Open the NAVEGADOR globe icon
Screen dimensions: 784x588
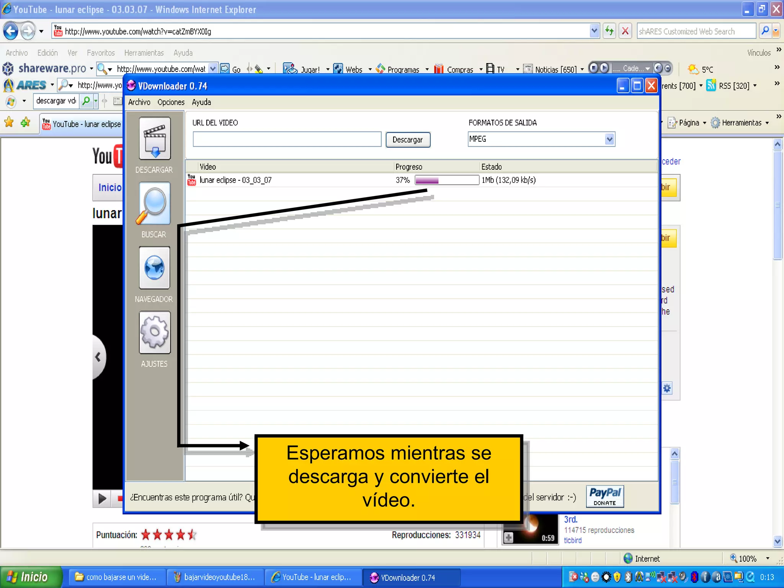coord(155,268)
